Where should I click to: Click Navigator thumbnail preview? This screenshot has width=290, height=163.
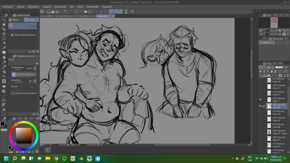274,23
